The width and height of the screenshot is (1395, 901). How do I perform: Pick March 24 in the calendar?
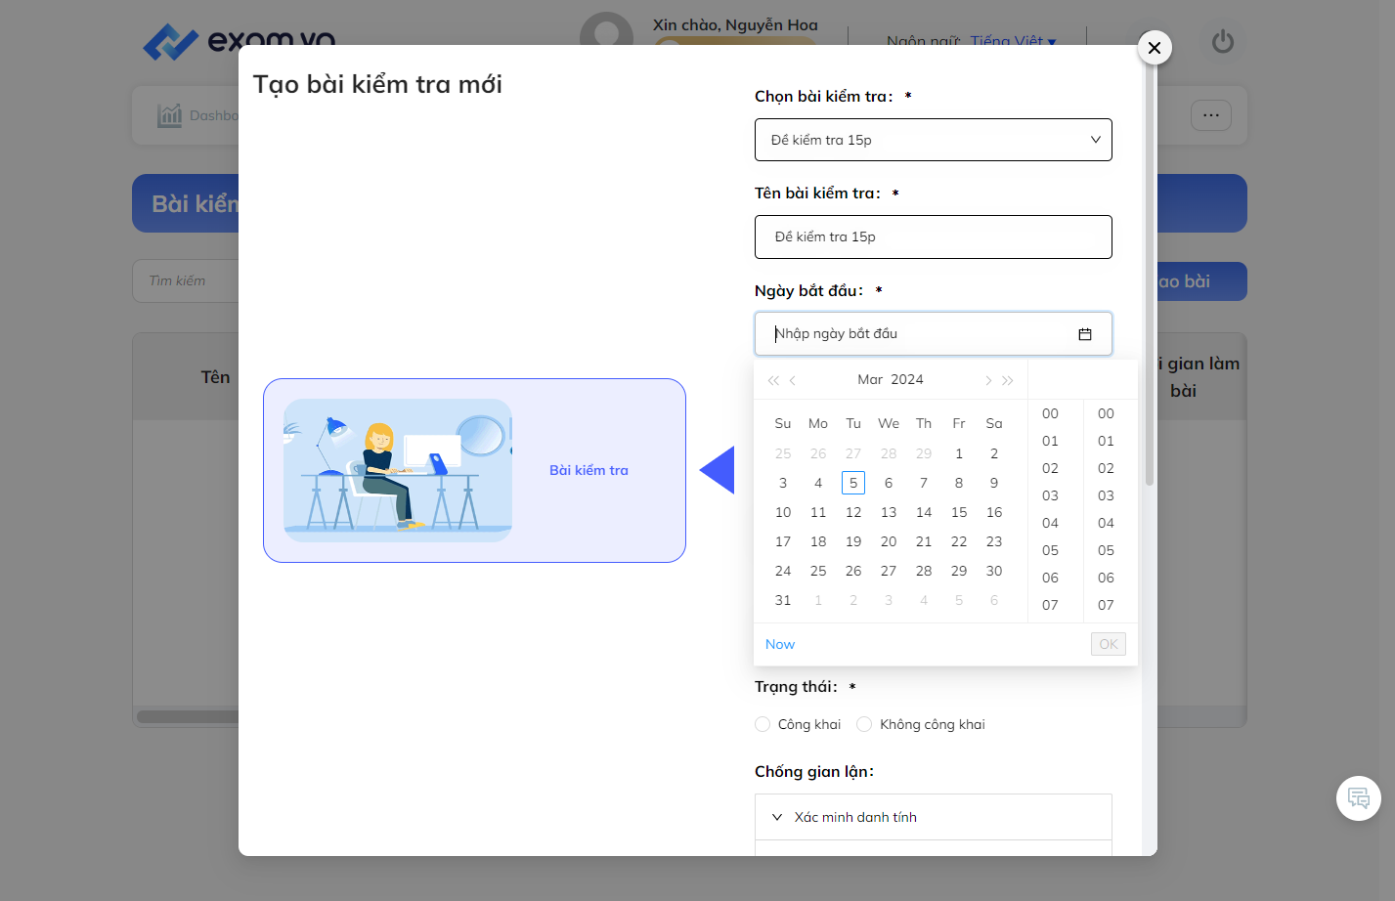[x=783, y=571]
